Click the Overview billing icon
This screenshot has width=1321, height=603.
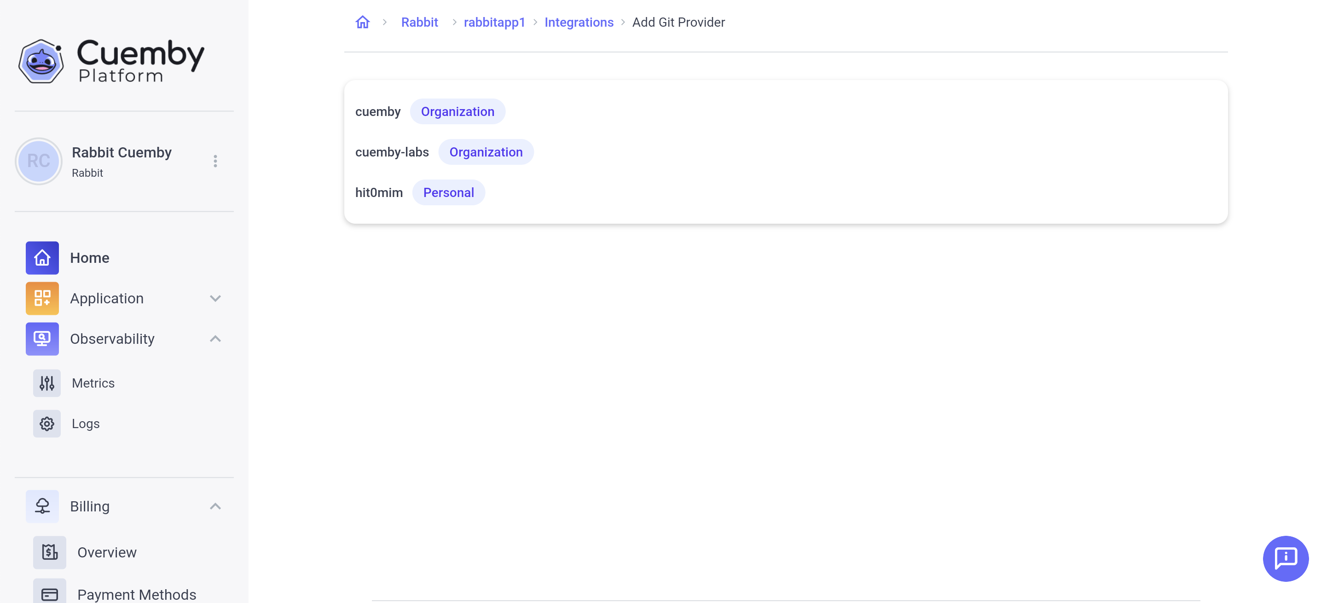(50, 552)
